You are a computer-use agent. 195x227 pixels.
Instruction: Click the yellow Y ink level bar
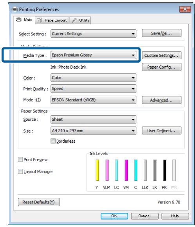pos(97,170)
